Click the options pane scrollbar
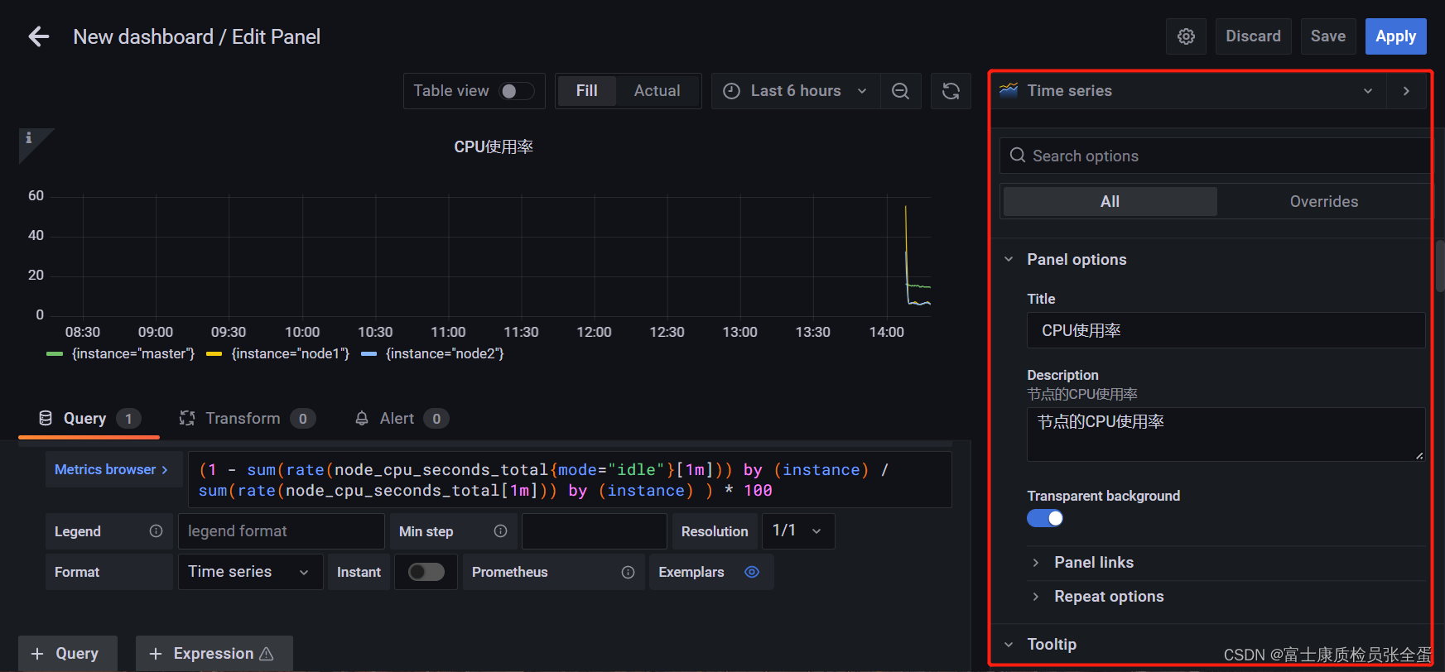 tap(1440, 266)
